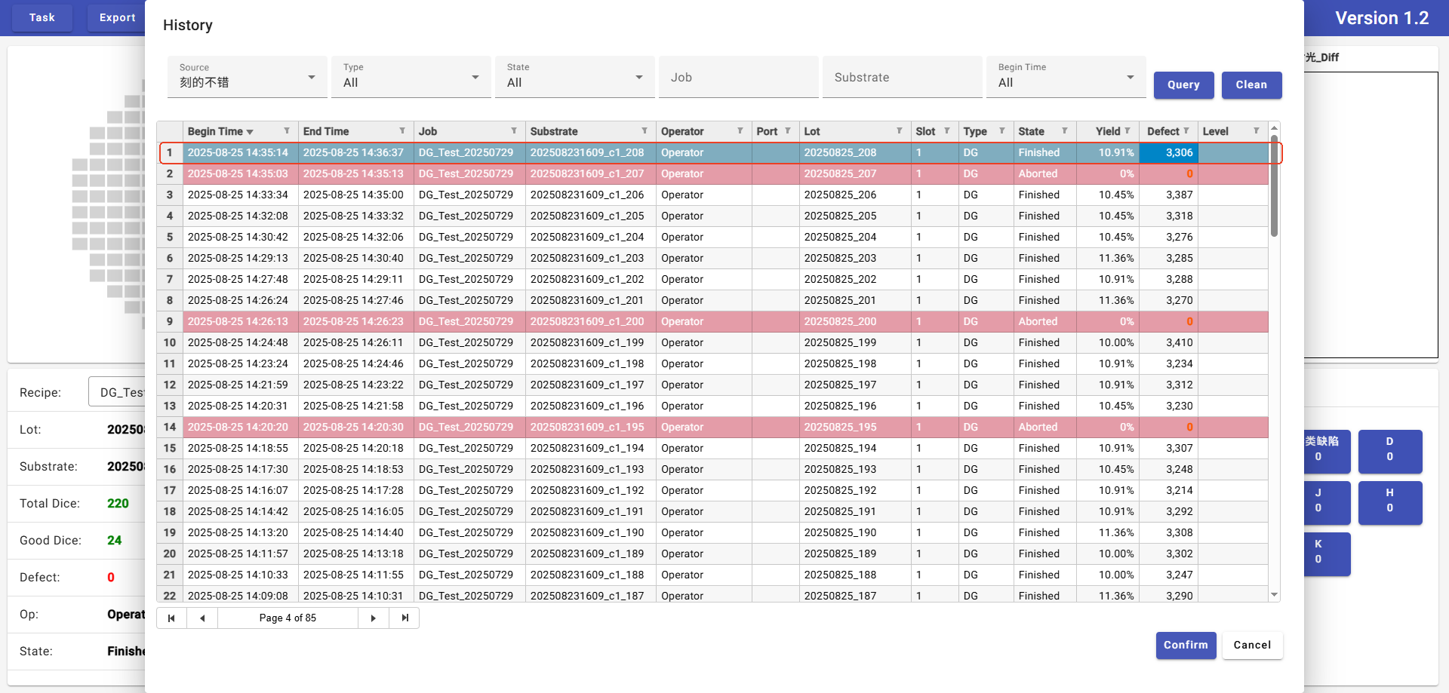
Task: Go to the previous page
Action: [202, 618]
